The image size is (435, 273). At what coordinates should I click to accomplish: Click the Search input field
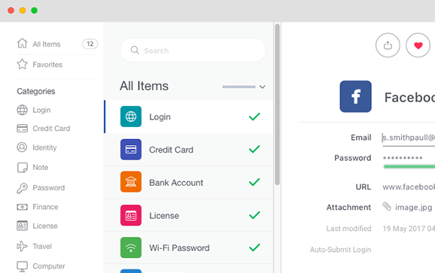(193, 50)
